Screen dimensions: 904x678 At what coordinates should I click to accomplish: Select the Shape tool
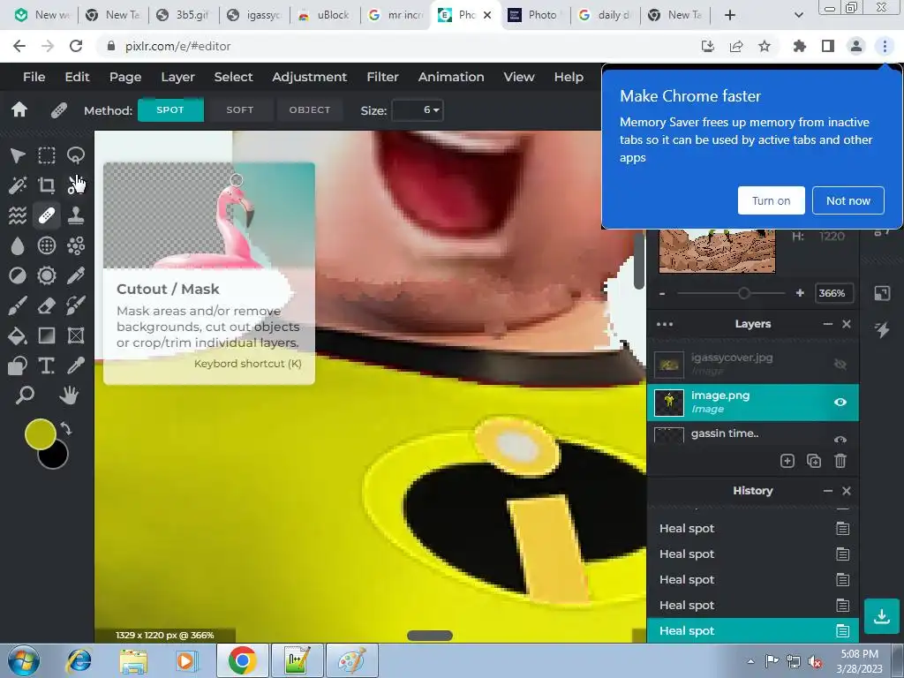click(x=18, y=365)
